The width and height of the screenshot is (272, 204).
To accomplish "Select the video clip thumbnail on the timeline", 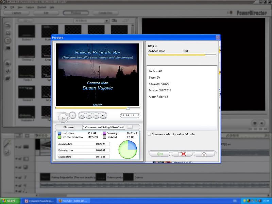I will (x=46, y=144).
